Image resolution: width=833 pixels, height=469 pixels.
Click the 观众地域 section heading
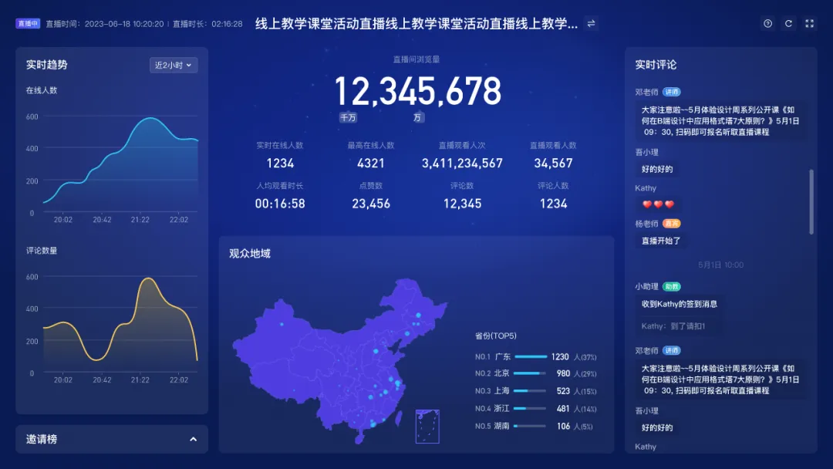click(250, 254)
